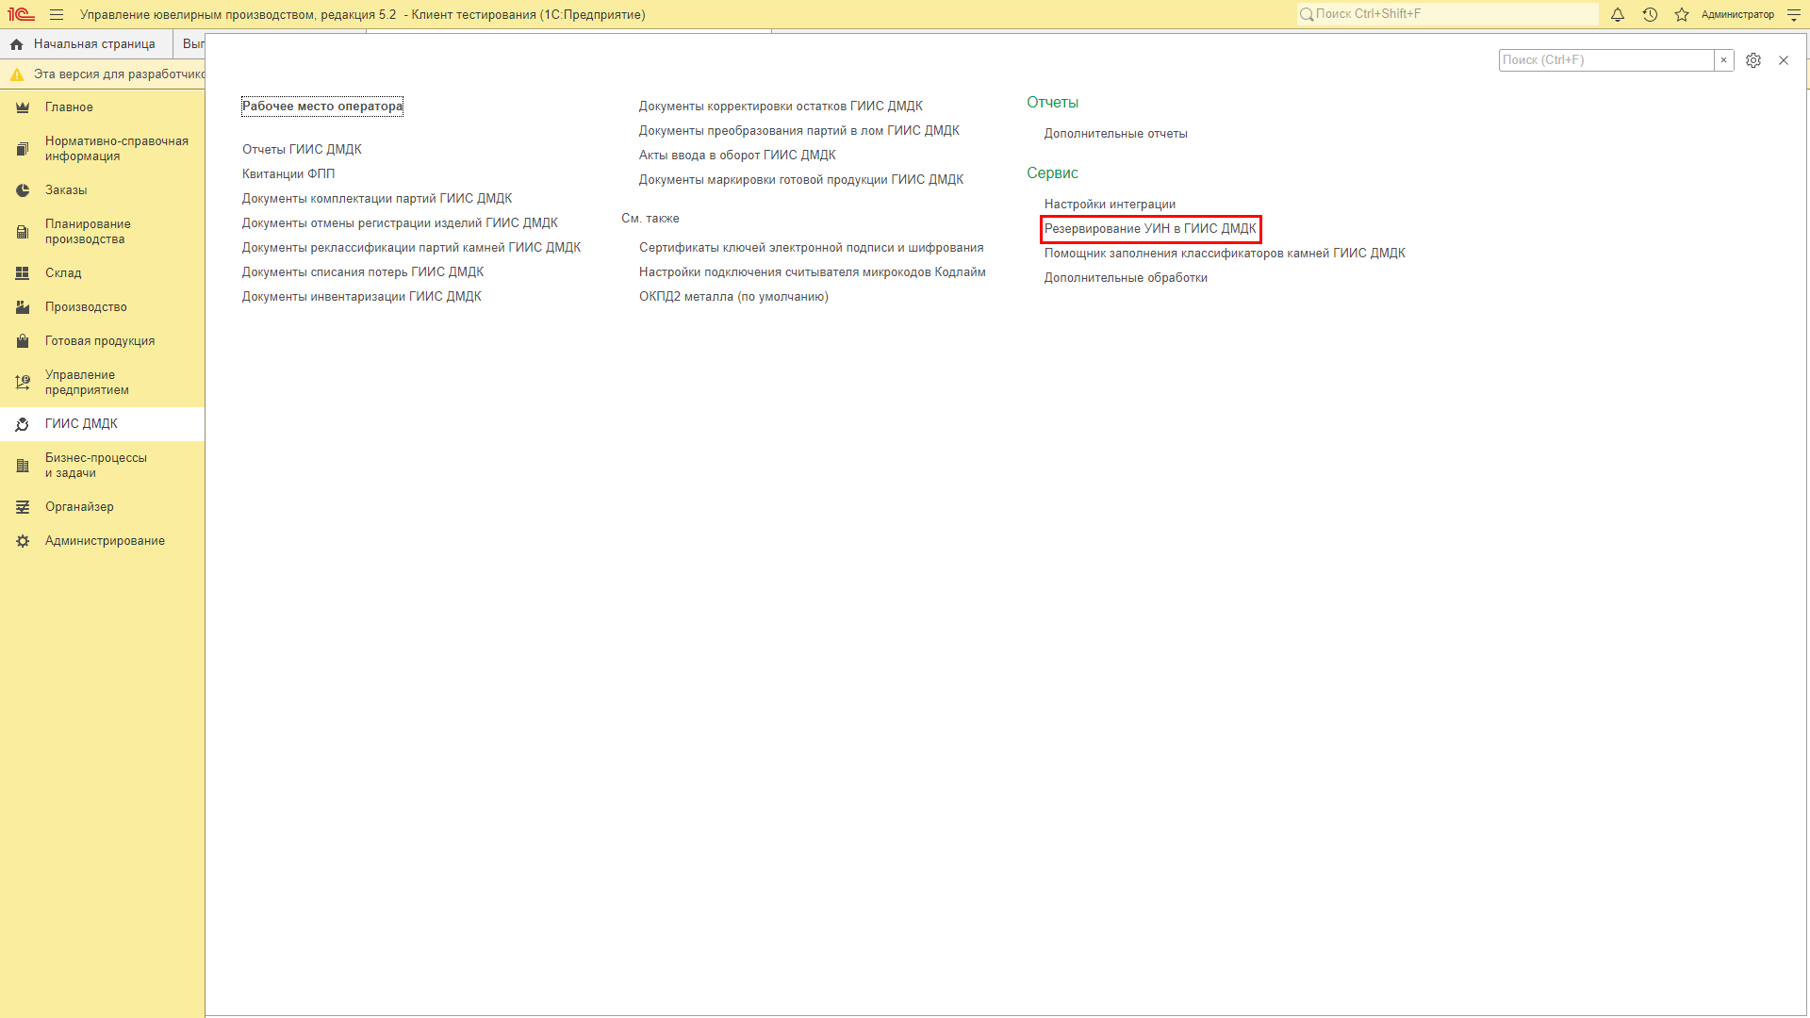The image size is (1810, 1018).
Task: Open Документы маркировки готовой продукции ГИИС ДМДК
Action: point(801,180)
